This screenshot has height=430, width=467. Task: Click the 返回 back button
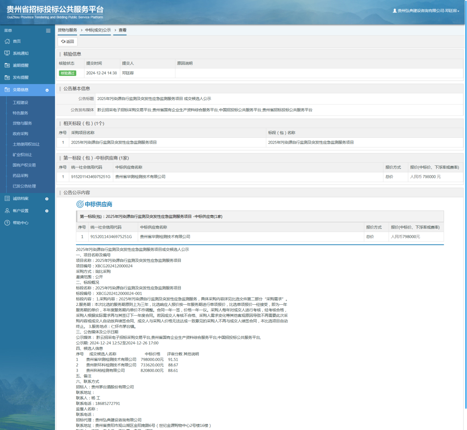(x=68, y=42)
